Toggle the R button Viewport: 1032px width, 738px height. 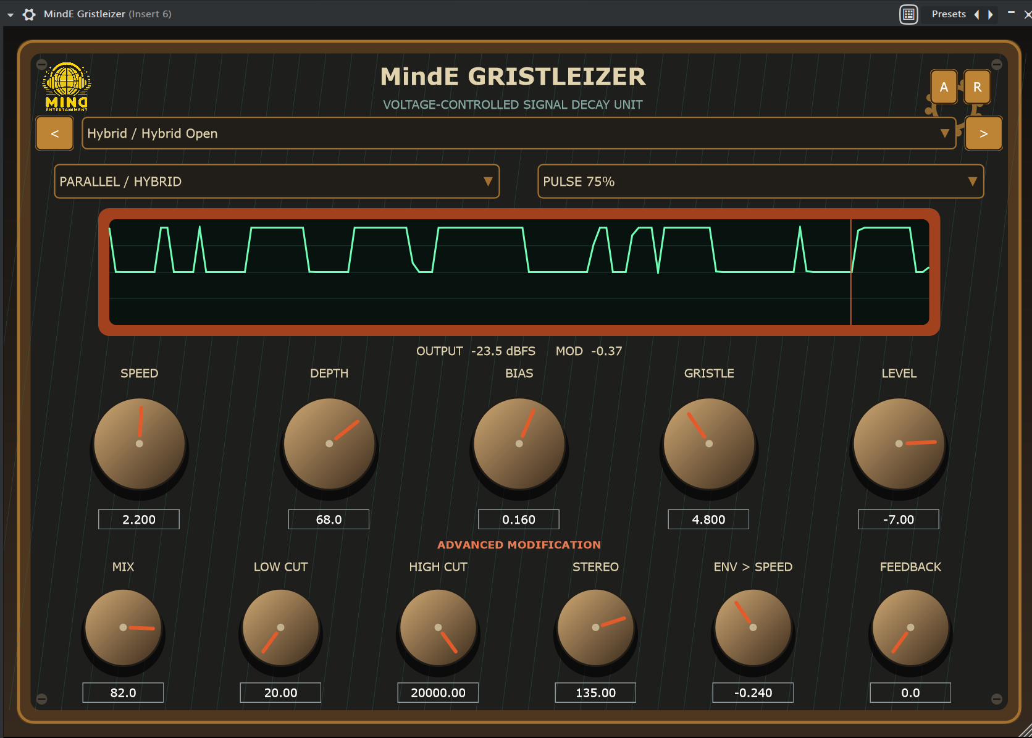coord(977,87)
